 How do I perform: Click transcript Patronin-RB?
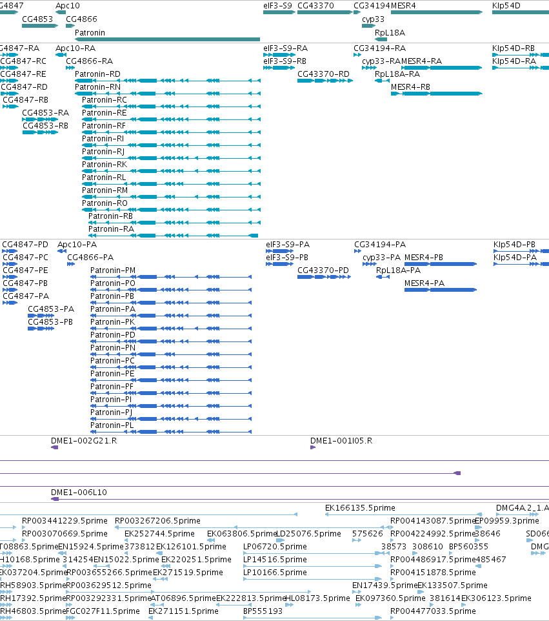coord(110,216)
